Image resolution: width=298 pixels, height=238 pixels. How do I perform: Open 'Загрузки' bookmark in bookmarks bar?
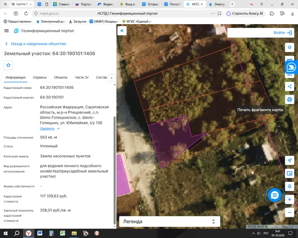click(x=78, y=21)
